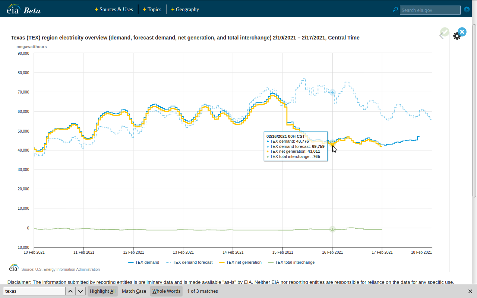Click the 'megawatthours' axis unit label
This screenshot has height=298, width=477.
32,47
